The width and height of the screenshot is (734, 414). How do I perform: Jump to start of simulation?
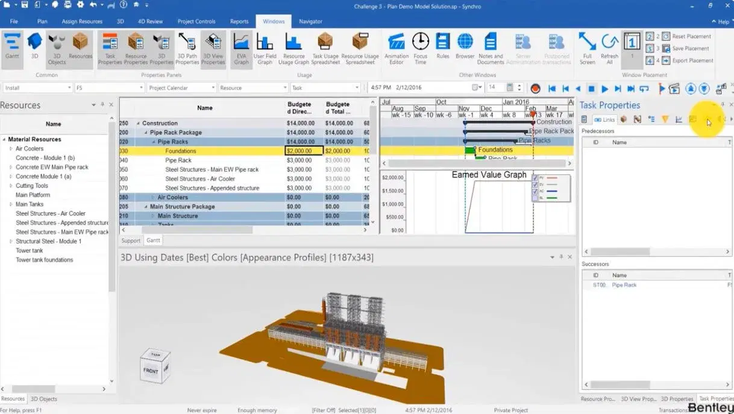coord(551,89)
